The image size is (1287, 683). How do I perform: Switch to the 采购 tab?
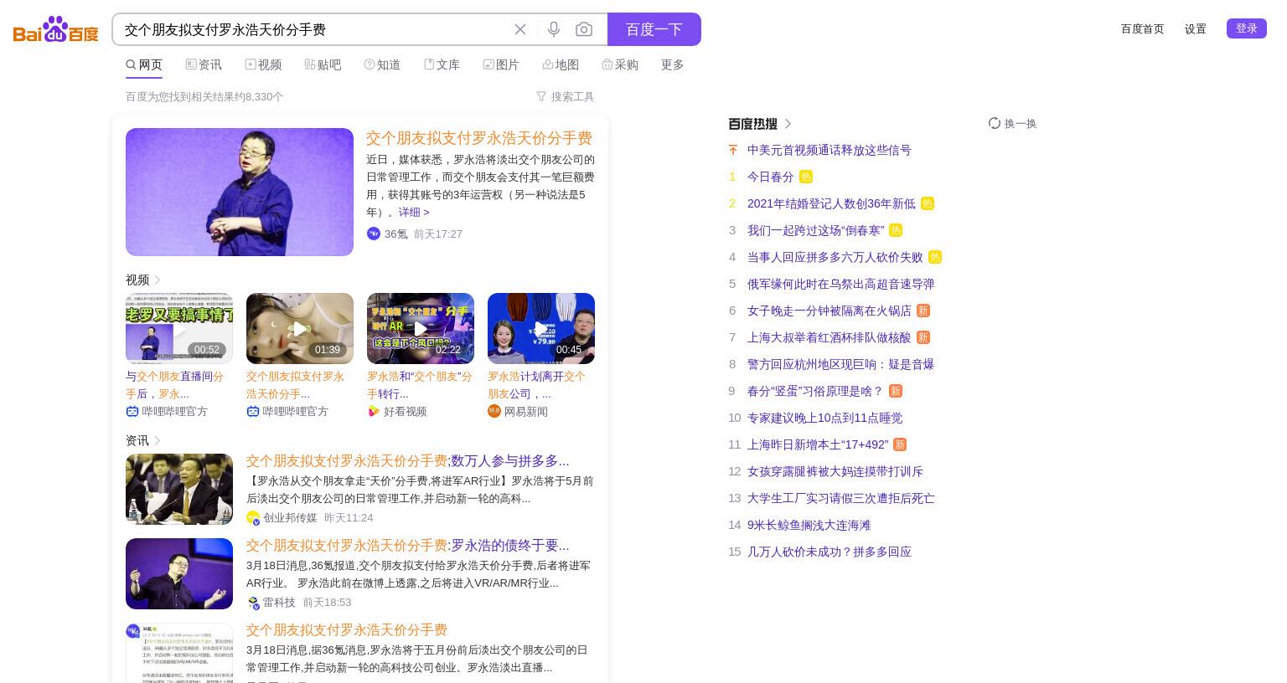(x=620, y=64)
